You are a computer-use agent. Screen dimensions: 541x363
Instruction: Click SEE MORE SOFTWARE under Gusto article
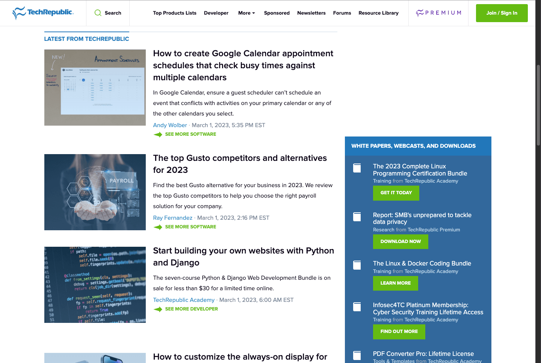(x=190, y=227)
